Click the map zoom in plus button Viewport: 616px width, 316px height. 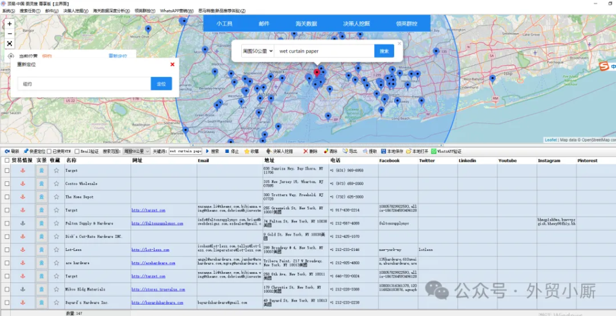[10, 24]
